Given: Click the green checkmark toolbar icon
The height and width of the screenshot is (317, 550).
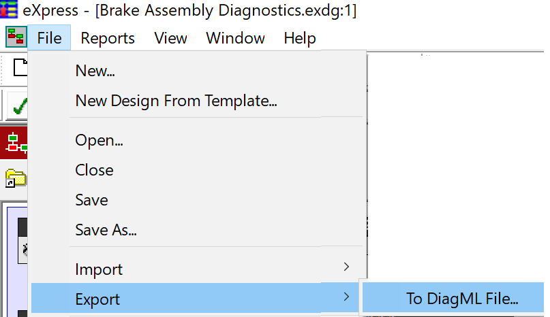Looking at the screenshot, I should tap(19, 106).
